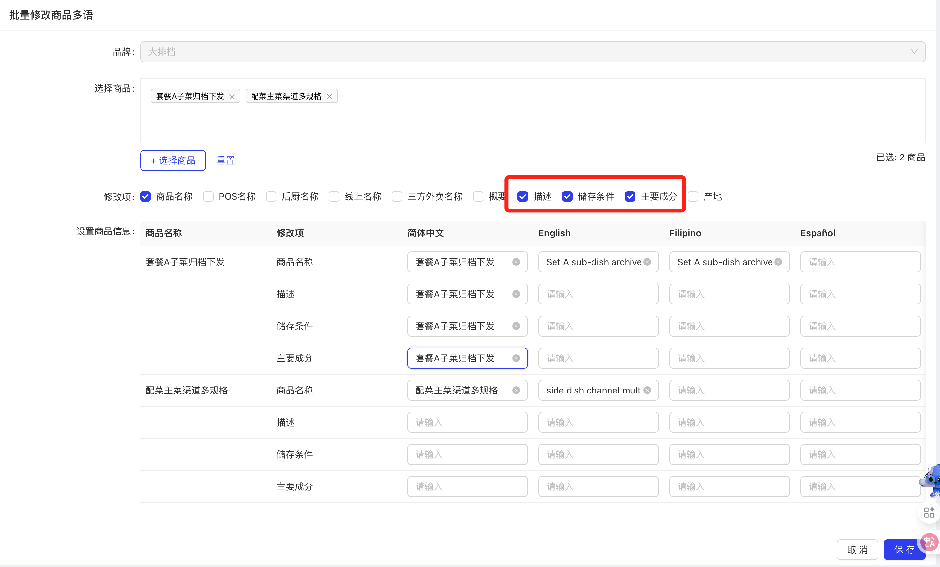This screenshot has height=567, width=940.
Task: Clear 简体中文 name 配菜主菜渠道多规格
Action: point(516,390)
